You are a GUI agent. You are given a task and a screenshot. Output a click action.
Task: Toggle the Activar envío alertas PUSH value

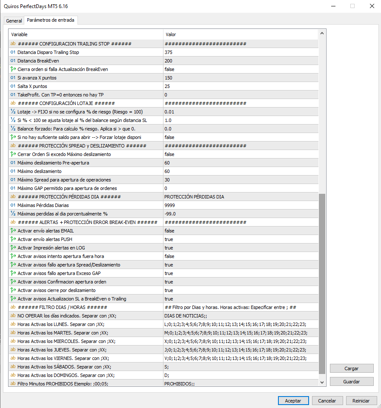point(240,239)
